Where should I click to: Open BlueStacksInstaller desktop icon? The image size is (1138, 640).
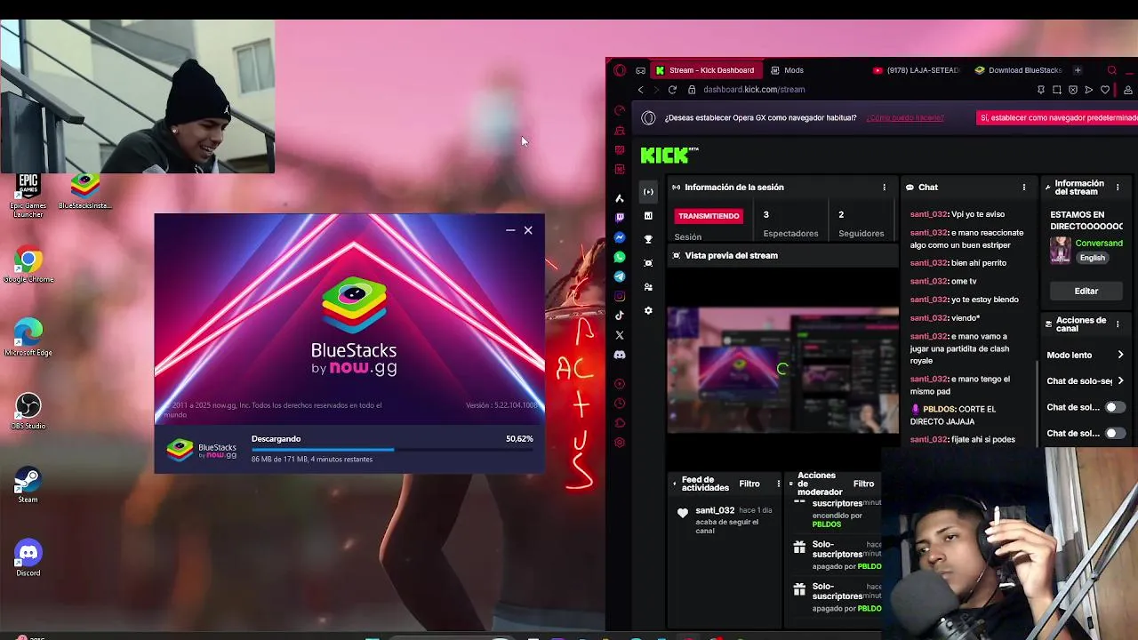[x=85, y=191]
